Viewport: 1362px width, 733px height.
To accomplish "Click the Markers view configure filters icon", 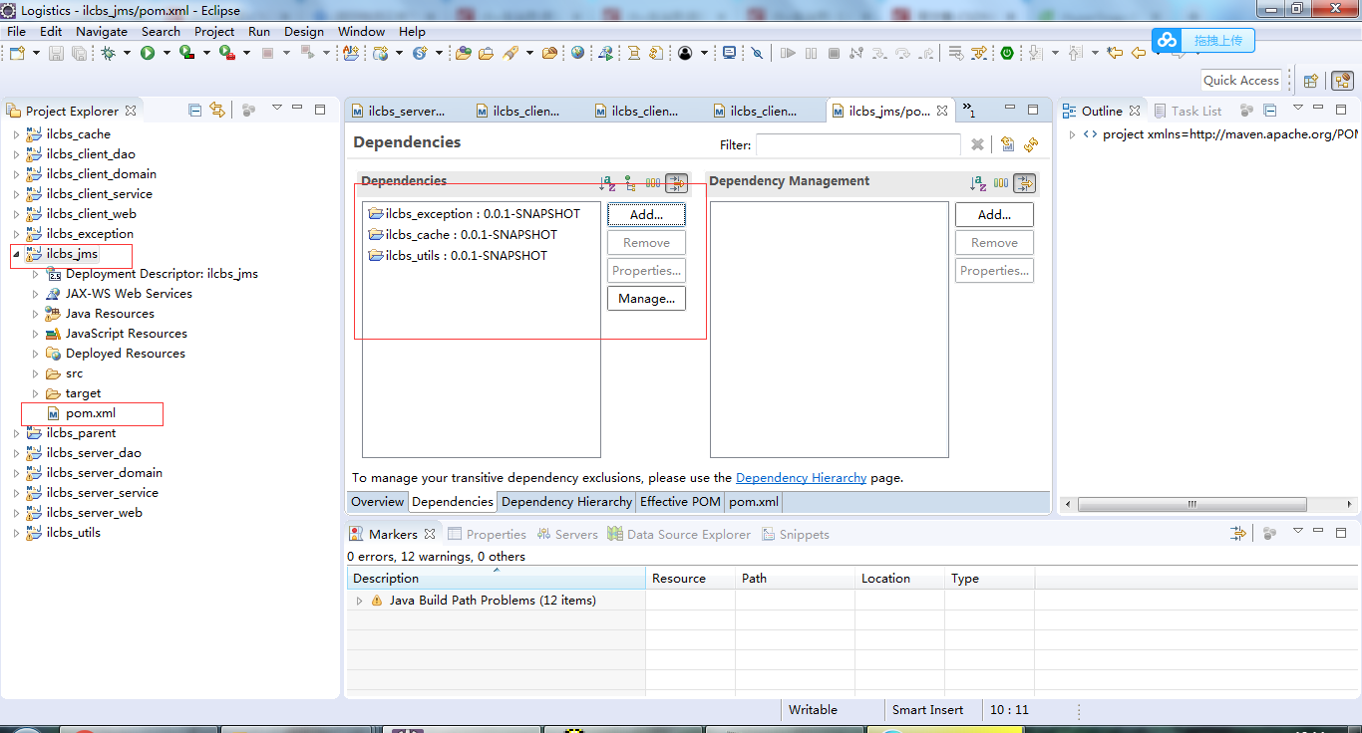I will click(1238, 534).
